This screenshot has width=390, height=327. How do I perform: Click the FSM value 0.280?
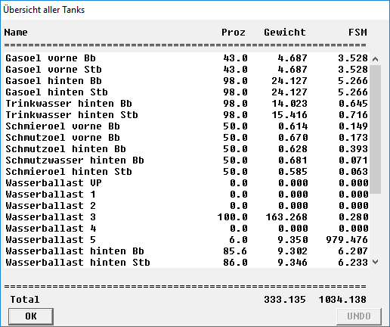(353, 217)
